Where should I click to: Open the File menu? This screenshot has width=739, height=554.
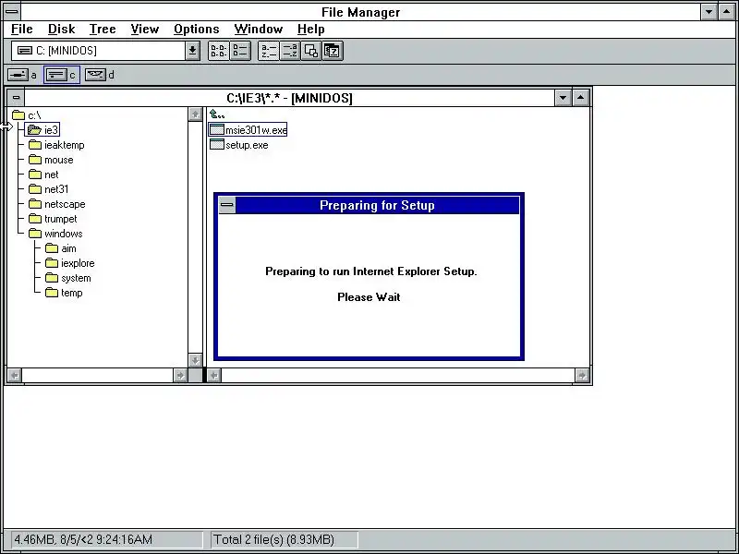21,30
